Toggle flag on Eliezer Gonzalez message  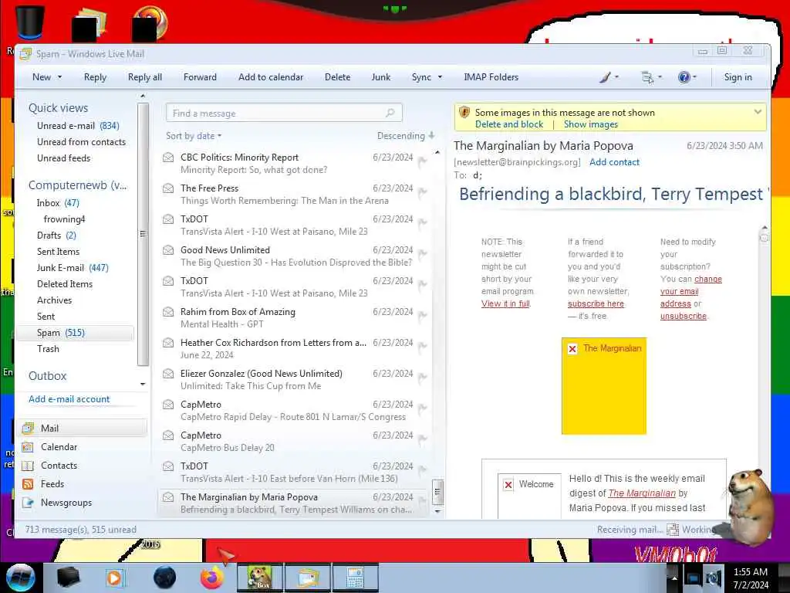(x=423, y=377)
